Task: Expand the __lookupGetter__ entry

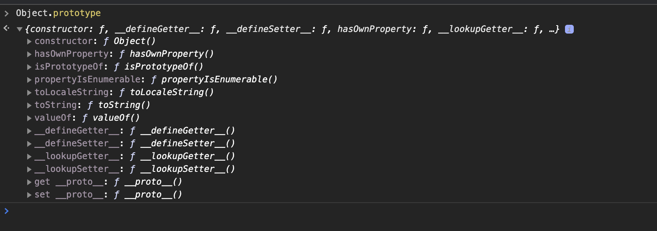Action: (29, 157)
